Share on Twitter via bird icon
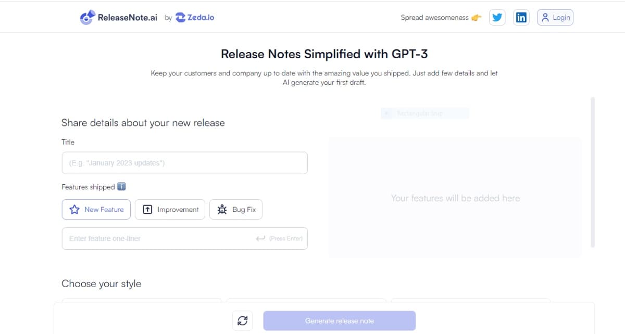 497,17
